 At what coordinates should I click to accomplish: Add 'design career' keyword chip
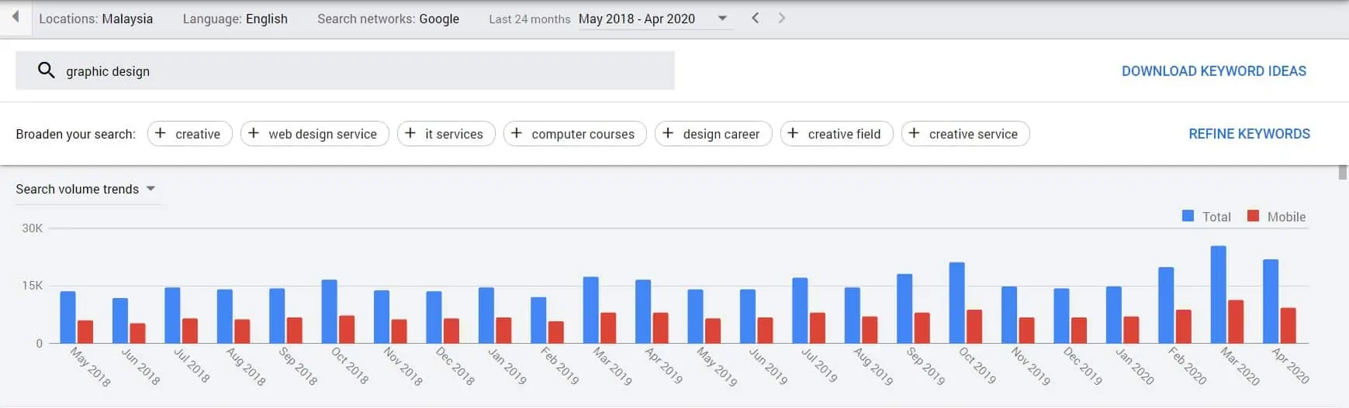point(714,134)
